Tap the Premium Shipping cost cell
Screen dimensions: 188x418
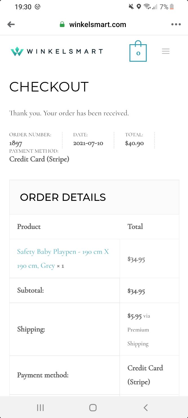[x=149, y=330]
